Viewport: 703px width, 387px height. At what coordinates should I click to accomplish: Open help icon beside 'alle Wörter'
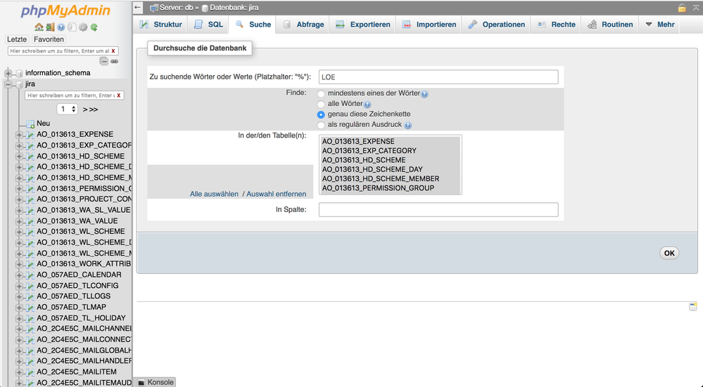click(x=367, y=105)
